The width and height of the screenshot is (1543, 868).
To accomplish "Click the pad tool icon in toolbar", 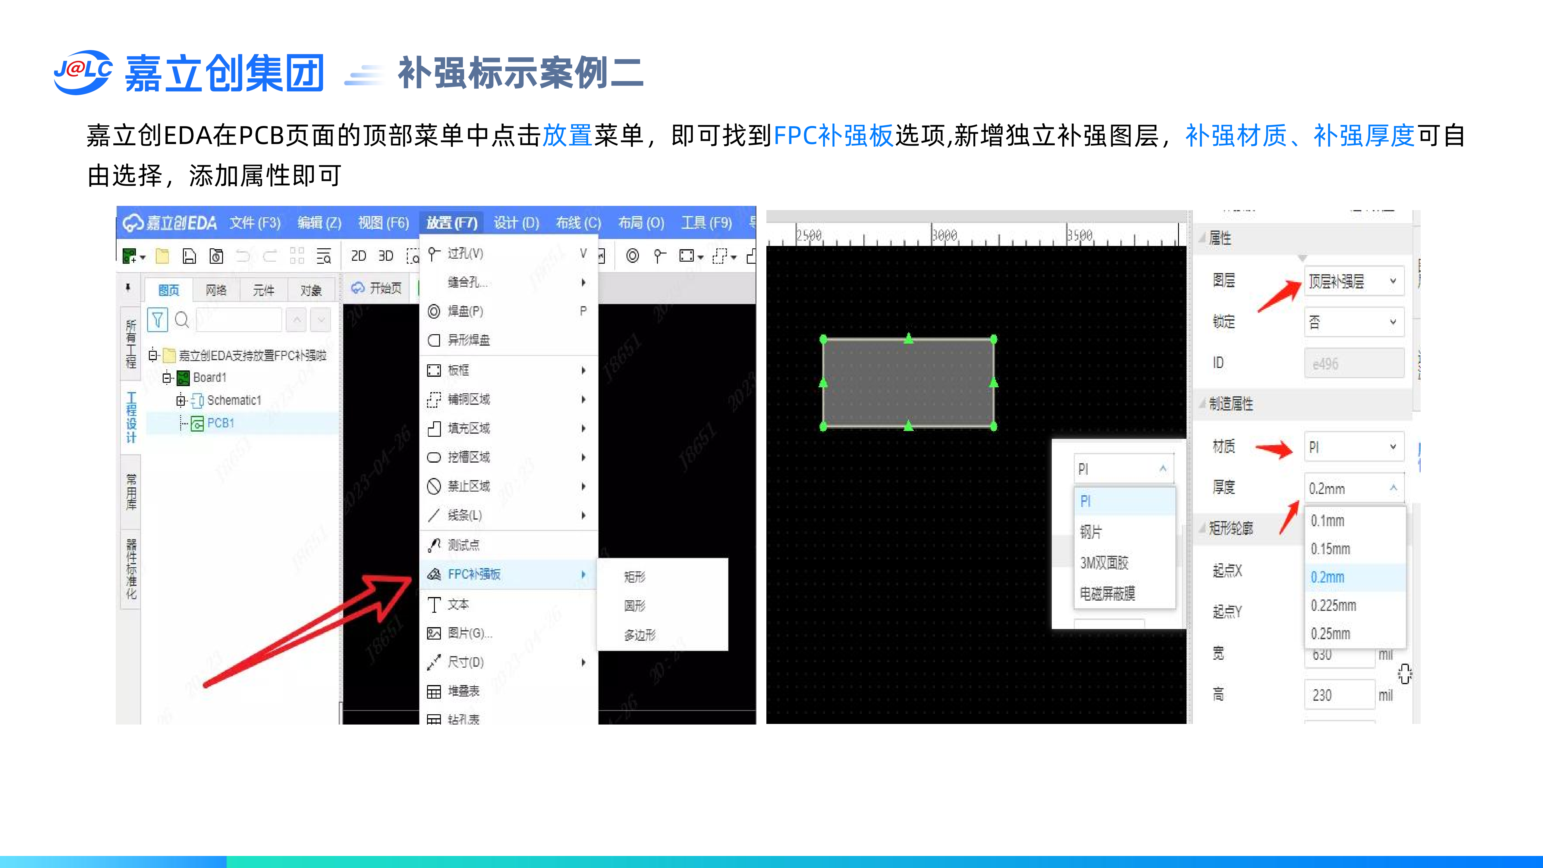I will (x=633, y=256).
